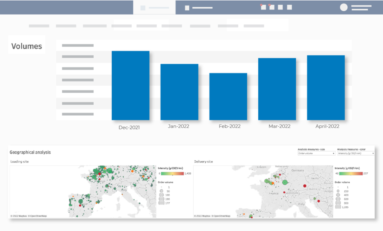Click "Germany" label on Delivery site map
The height and width of the screenshot is (231, 383).
click(298, 170)
